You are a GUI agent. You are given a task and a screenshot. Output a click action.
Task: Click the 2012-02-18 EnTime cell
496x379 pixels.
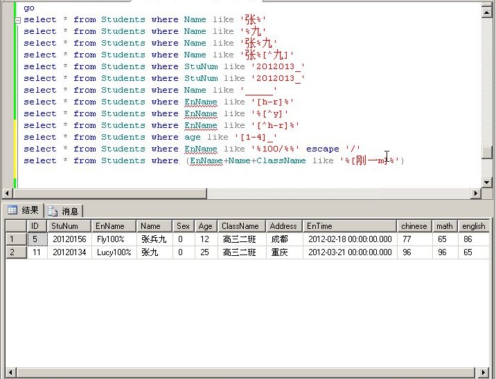(350, 239)
